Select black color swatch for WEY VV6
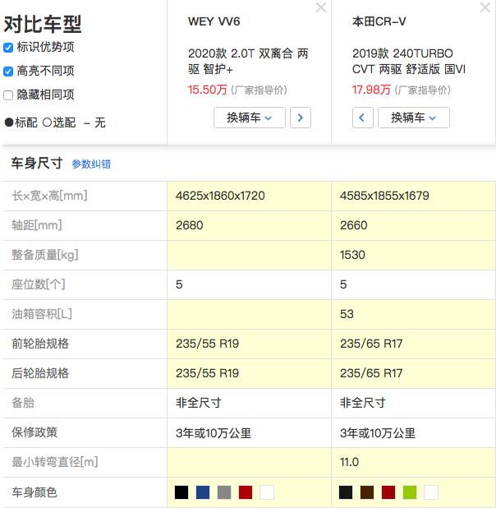496x508 pixels. click(181, 492)
